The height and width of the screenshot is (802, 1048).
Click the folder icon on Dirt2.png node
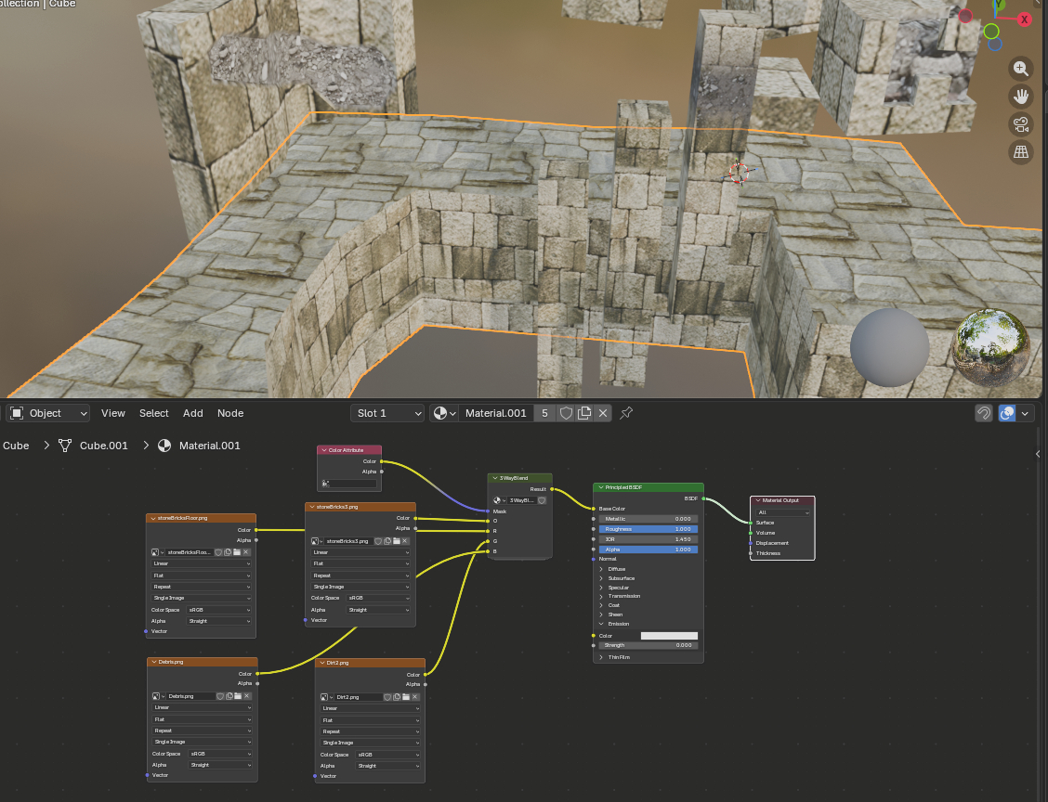pyautogui.click(x=405, y=696)
